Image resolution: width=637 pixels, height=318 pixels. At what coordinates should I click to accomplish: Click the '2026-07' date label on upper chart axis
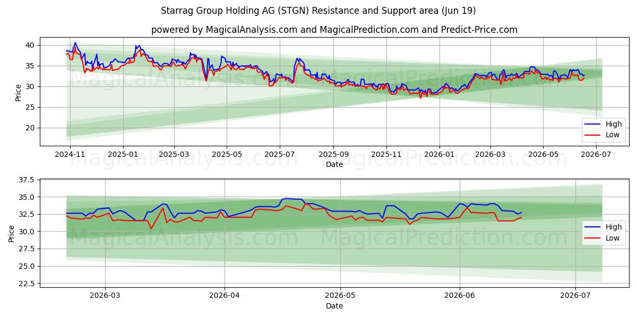(596, 154)
